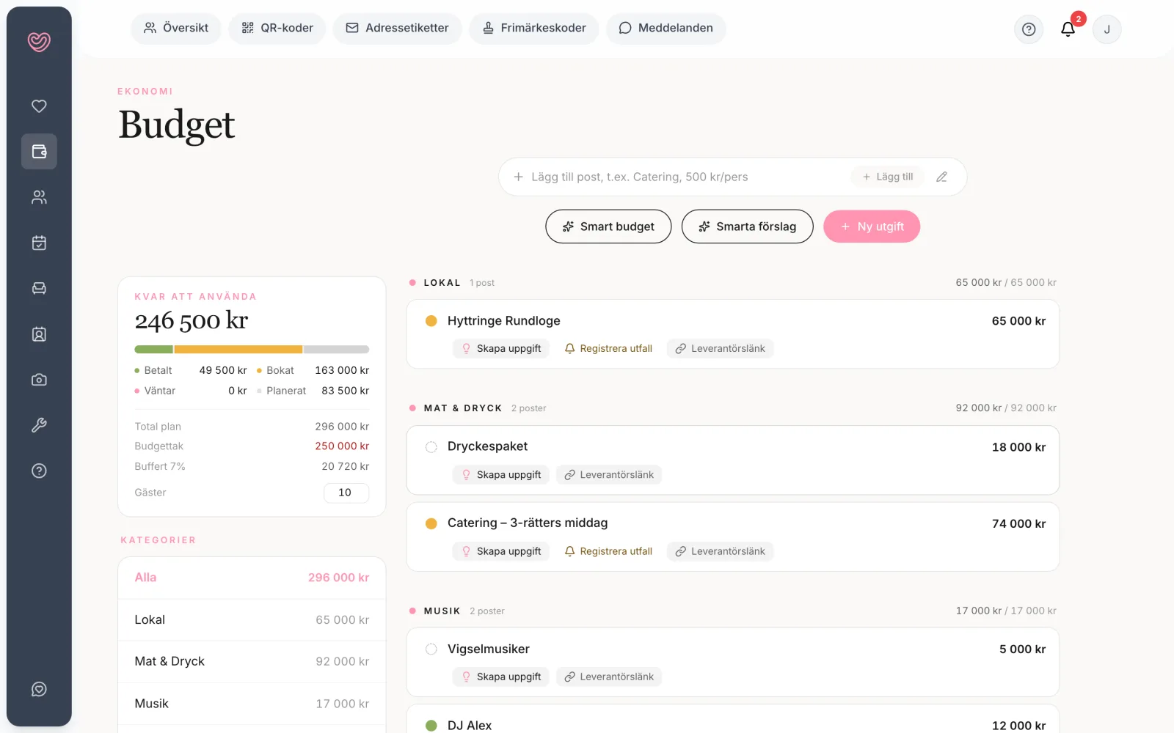Toggle status circle for Vigselmusiker
Viewport: 1174px width, 733px height.
coord(431,649)
